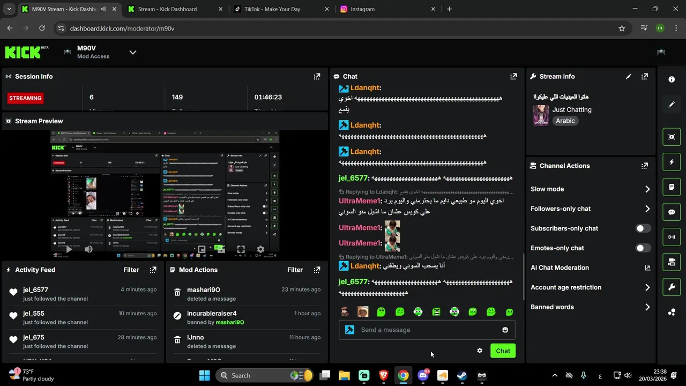Image resolution: width=686 pixels, height=386 pixels.
Task: Click the three-dots icon at right sidebar bottom
Action: [672, 312]
